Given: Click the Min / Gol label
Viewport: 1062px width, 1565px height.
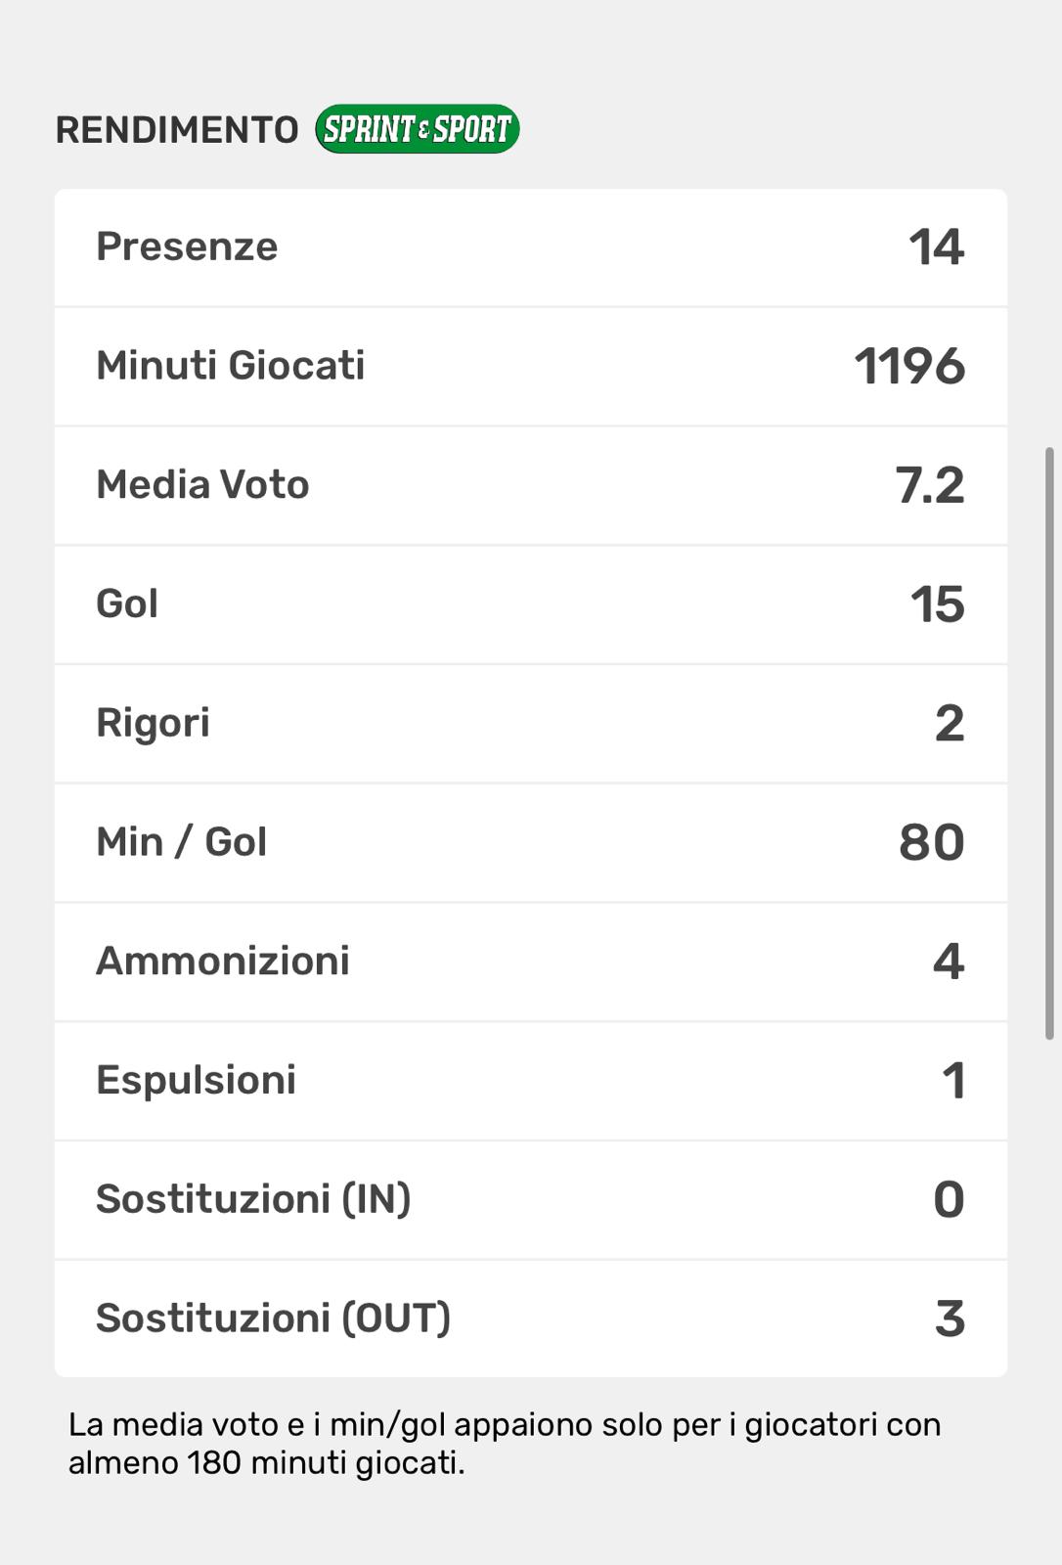Looking at the screenshot, I should 181,842.
